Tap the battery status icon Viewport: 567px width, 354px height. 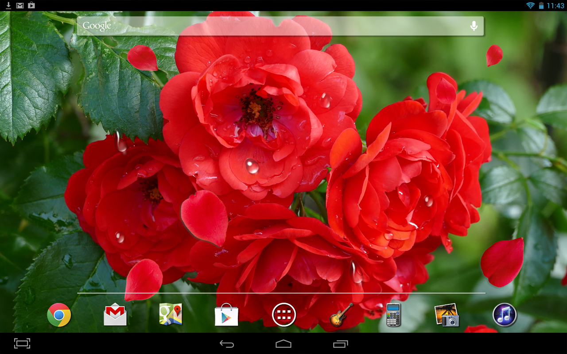point(541,5)
